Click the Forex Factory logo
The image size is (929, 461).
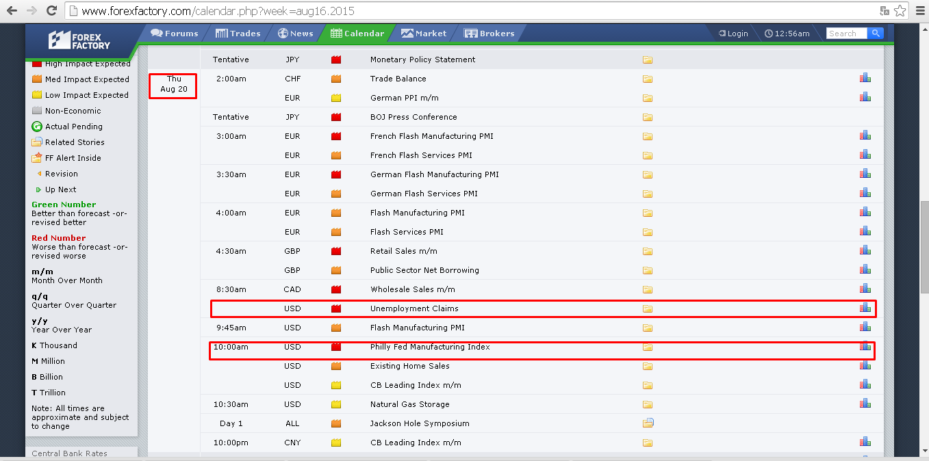pos(79,40)
